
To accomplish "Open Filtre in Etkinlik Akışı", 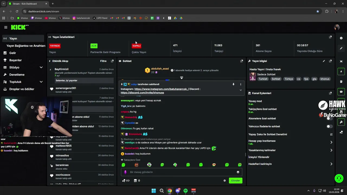I will (x=103, y=61).
